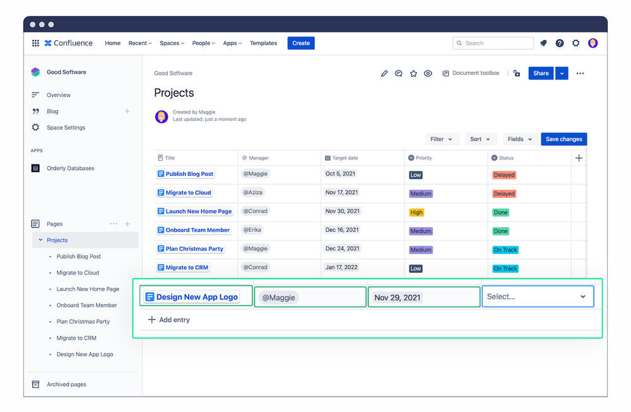The image size is (631, 412).
Task: Open the Status Select dropdown
Action: click(x=538, y=297)
